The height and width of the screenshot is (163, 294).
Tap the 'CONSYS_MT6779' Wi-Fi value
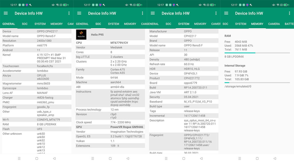[48, 119]
